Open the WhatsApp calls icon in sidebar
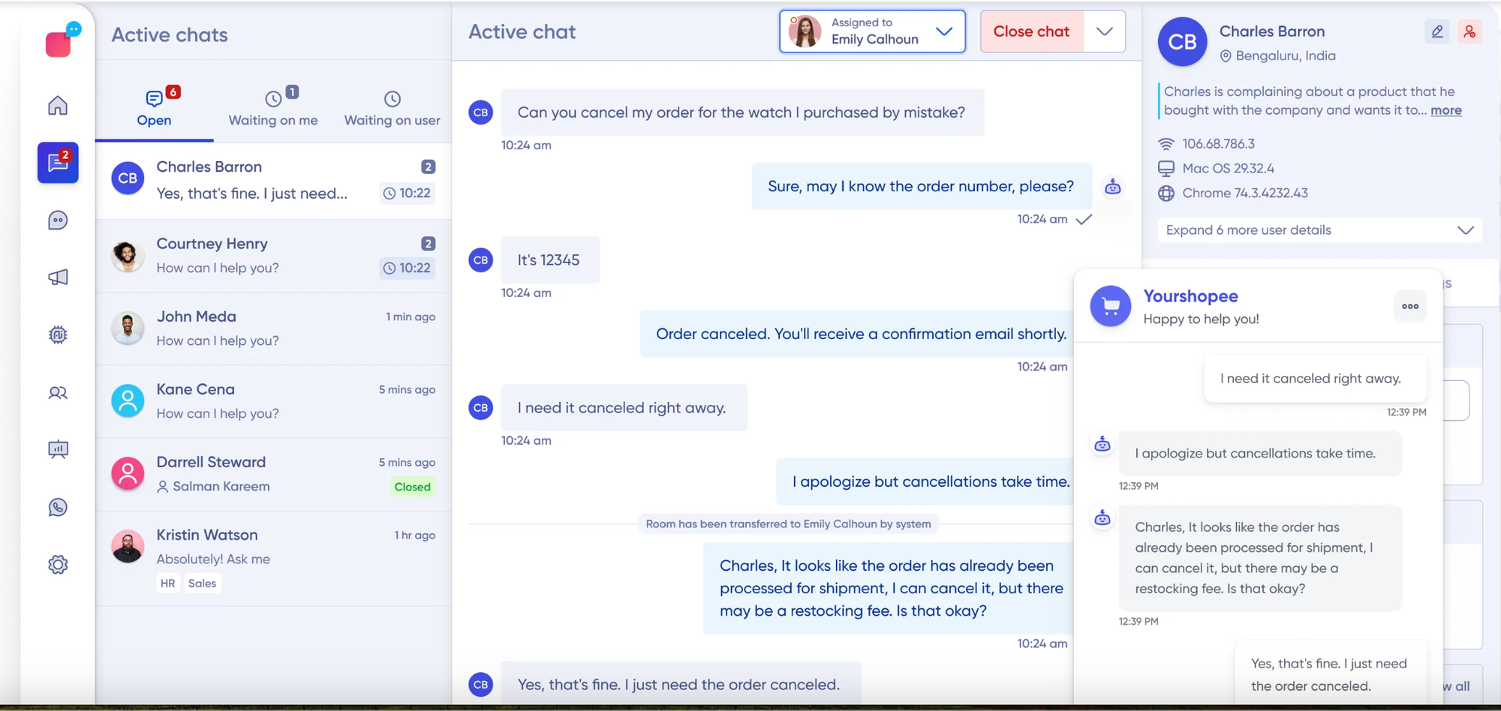Viewport: 1501px width, 711px height. coord(58,507)
